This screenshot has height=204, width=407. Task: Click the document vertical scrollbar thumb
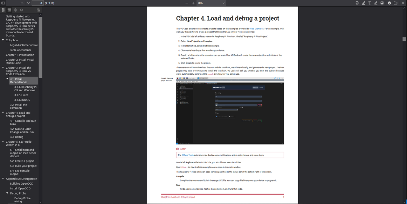[404, 39]
